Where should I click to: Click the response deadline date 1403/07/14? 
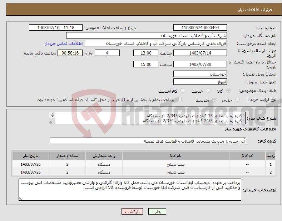(x=200, y=53)
